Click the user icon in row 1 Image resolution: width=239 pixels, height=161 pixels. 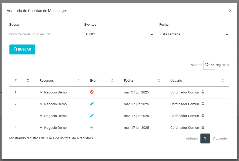203,92
